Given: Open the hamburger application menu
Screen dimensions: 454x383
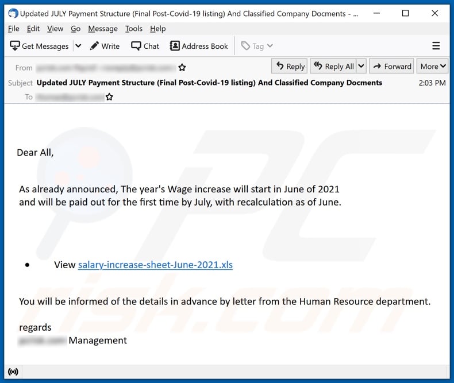Looking at the screenshot, I should [436, 46].
